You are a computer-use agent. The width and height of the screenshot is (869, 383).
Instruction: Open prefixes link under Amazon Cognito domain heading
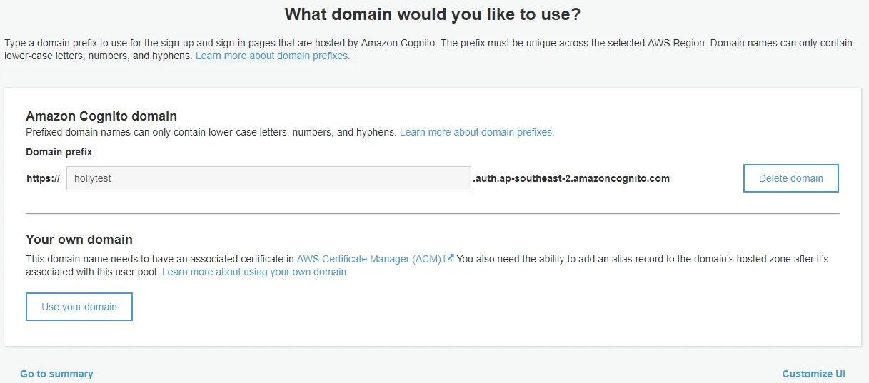coord(476,132)
